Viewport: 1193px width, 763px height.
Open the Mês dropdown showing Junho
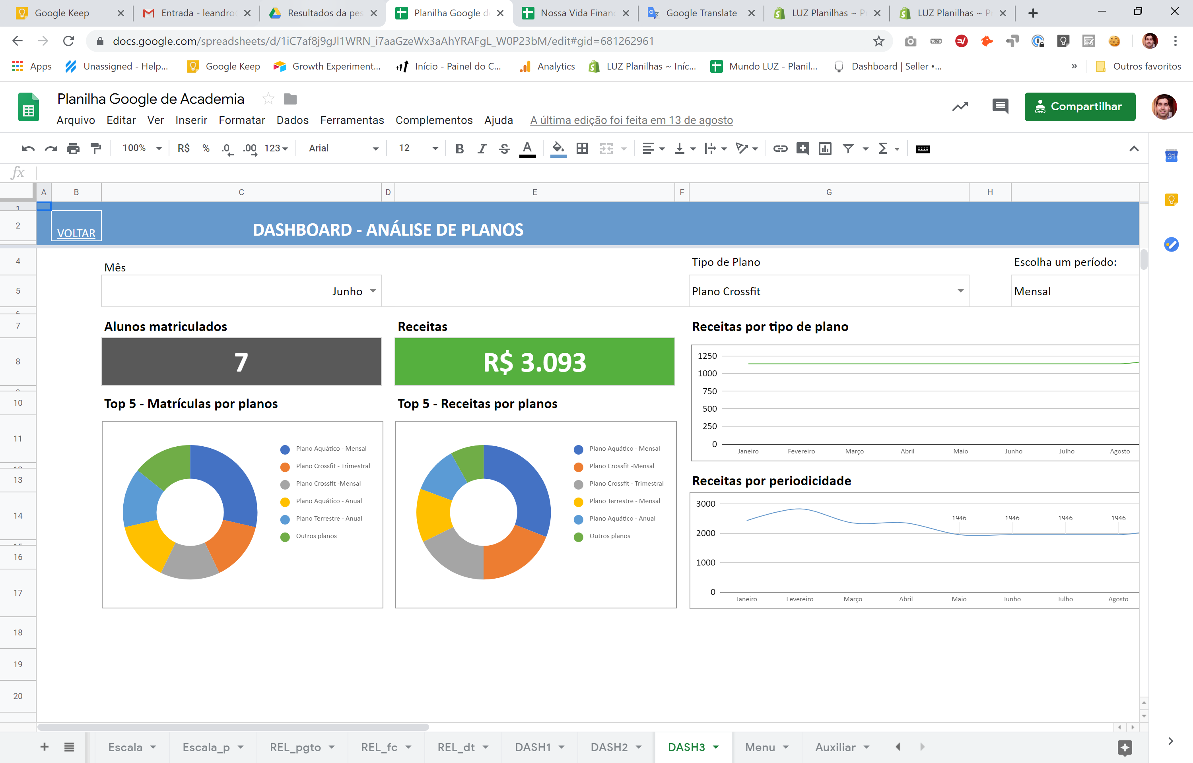pyautogui.click(x=373, y=291)
